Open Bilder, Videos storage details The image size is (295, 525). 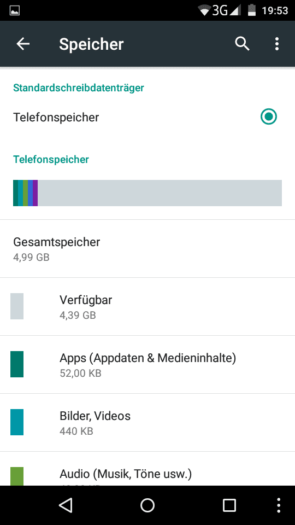click(x=147, y=423)
